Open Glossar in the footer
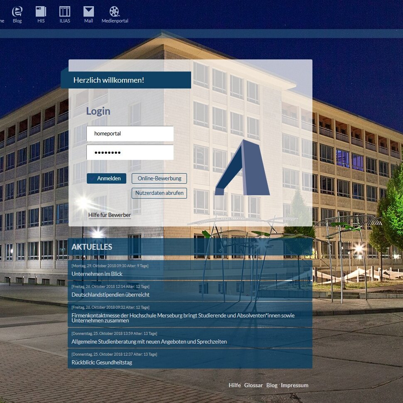 point(253,386)
